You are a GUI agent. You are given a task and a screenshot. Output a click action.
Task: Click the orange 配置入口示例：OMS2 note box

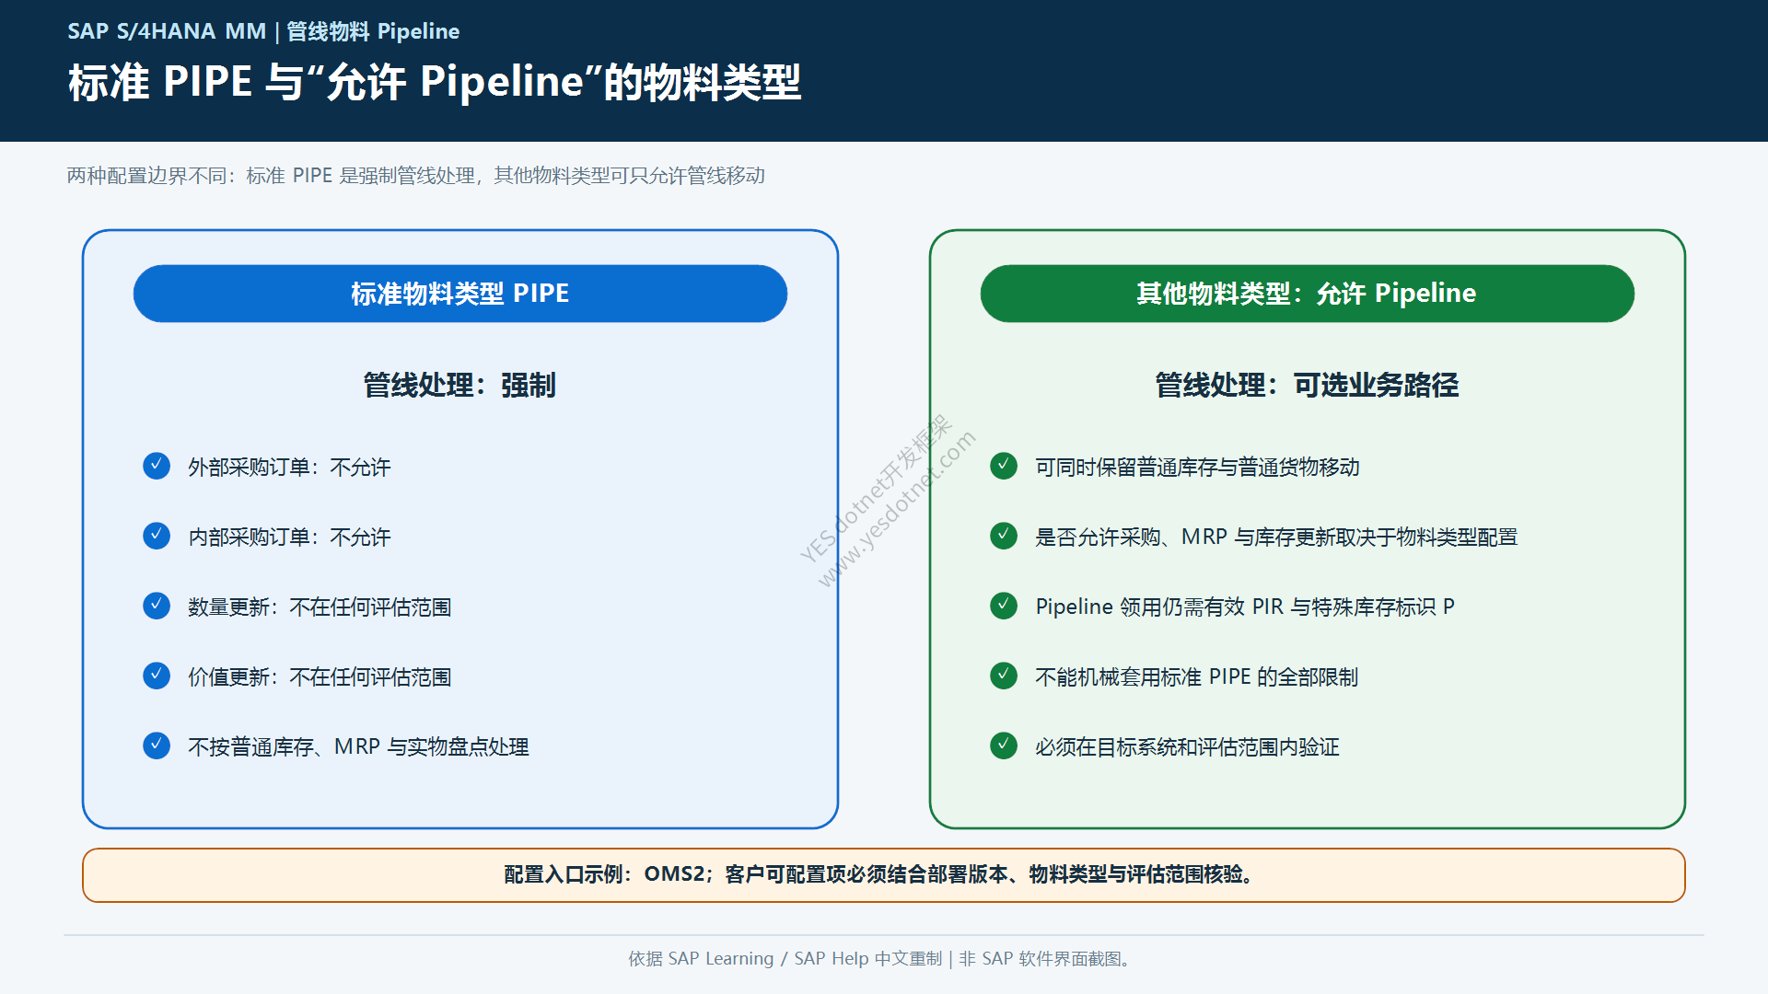[884, 875]
